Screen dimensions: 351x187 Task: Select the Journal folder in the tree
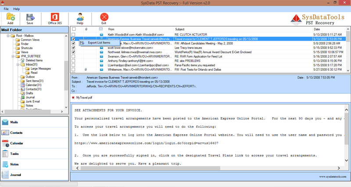[30, 97]
